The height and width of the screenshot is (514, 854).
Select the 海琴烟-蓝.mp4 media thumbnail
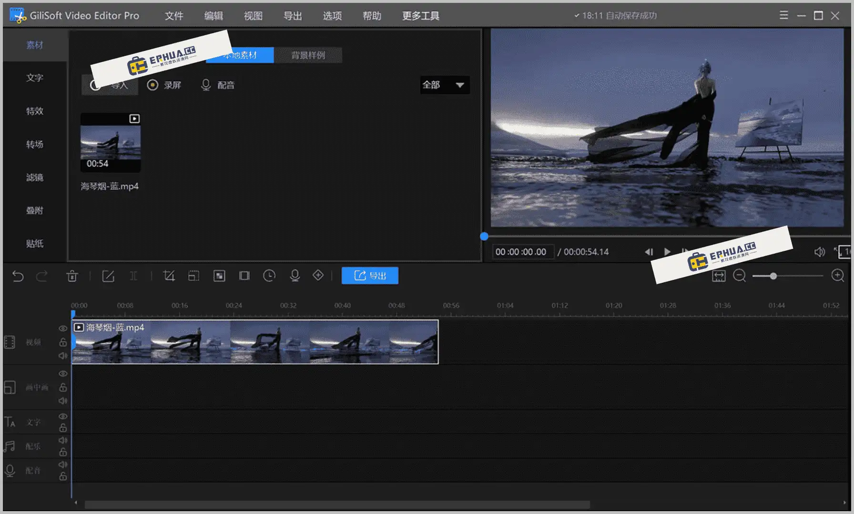[x=110, y=143]
